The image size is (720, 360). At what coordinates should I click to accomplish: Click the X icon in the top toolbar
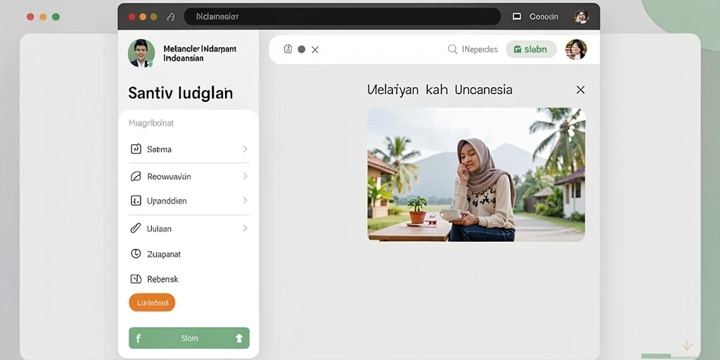315,50
